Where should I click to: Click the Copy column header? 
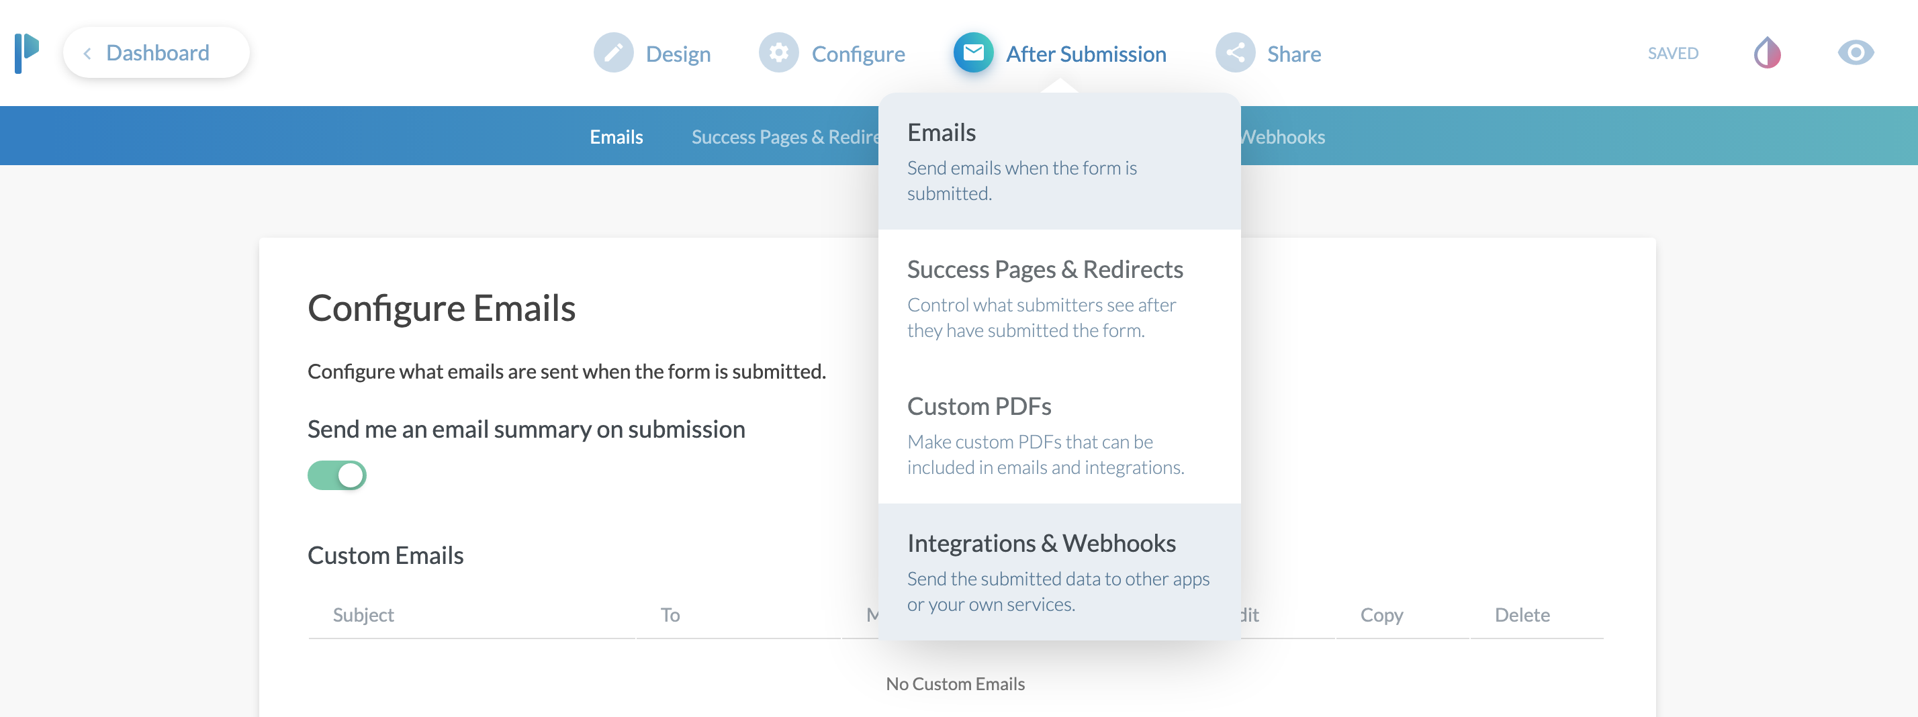click(x=1381, y=615)
